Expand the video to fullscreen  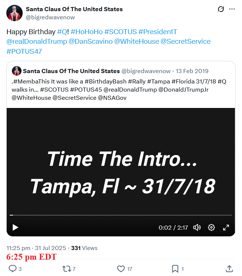226,227
